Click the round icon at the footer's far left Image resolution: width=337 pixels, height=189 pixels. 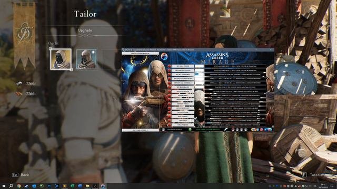coord(163,130)
